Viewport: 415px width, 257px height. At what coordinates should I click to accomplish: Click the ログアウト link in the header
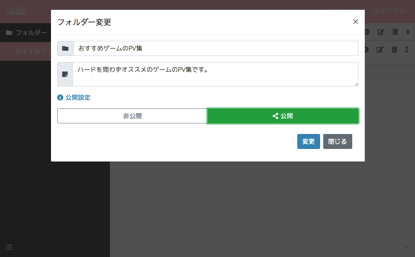pos(389,11)
